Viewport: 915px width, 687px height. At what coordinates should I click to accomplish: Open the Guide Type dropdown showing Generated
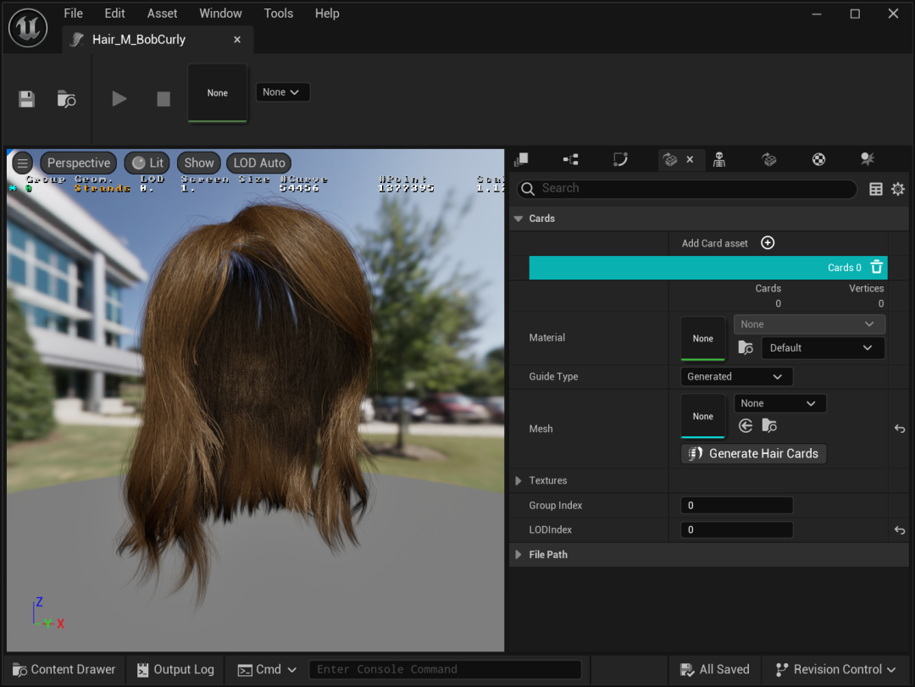[736, 377]
